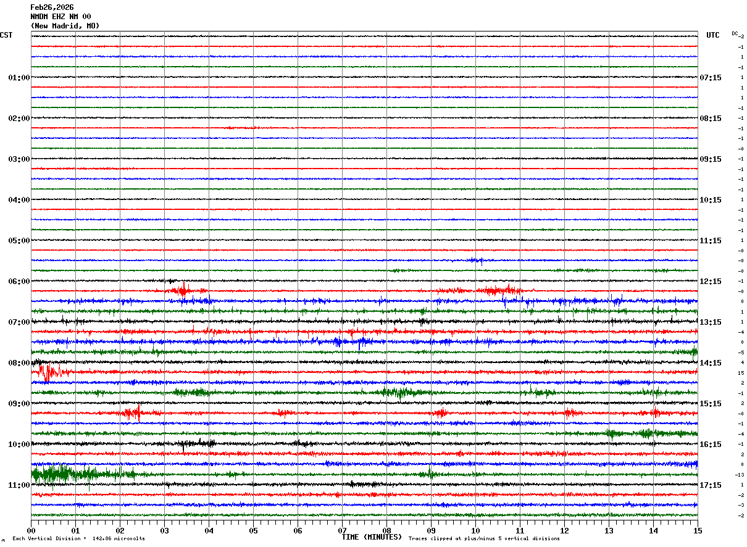Click the DC offset value -13
This screenshot has height=547, width=747.
pos(740,475)
